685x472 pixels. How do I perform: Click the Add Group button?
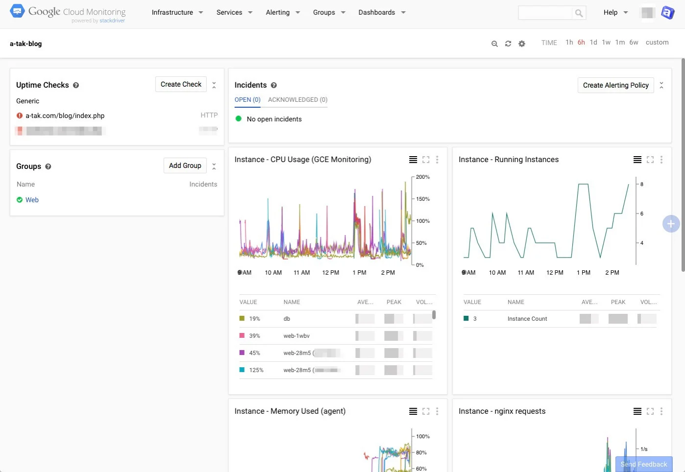click(x=185, y=165)
